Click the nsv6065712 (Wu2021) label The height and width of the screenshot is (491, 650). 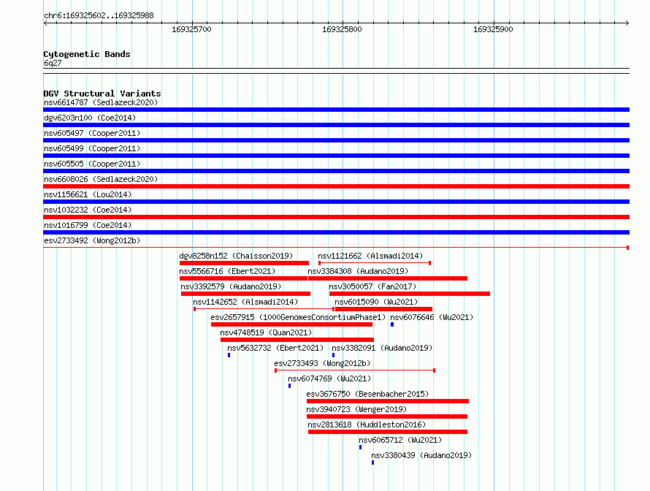click(x=400, y=440)
